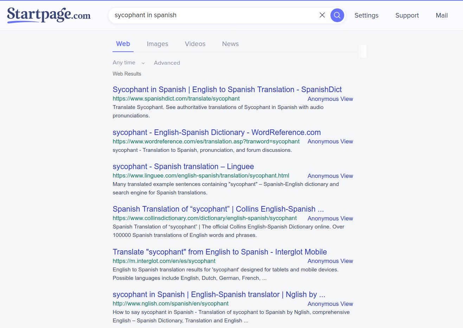Click the spanishdict.com/translate/sycophant URL

[x=176, y=99]
